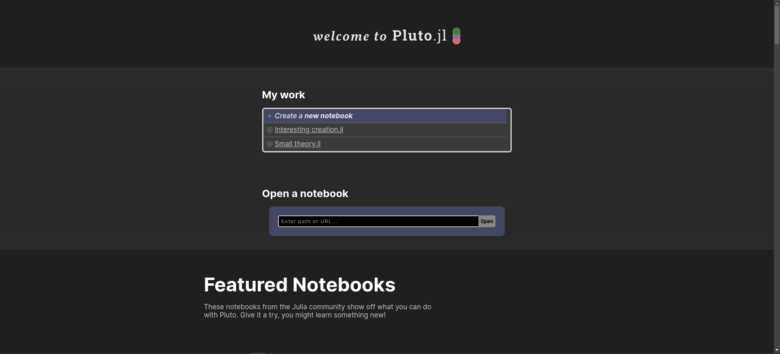The image size is (780, 354).
Task: Click the vertical scrollbar thumb
Action: click(777, 25)
